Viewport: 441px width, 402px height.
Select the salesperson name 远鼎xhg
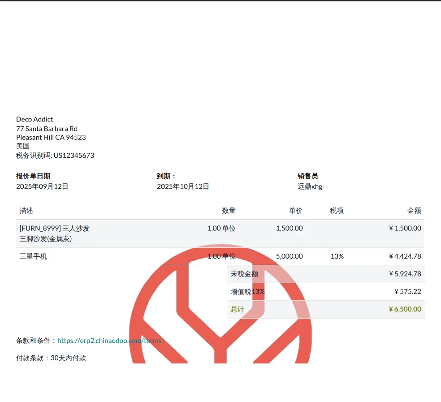tap(310, 186)
